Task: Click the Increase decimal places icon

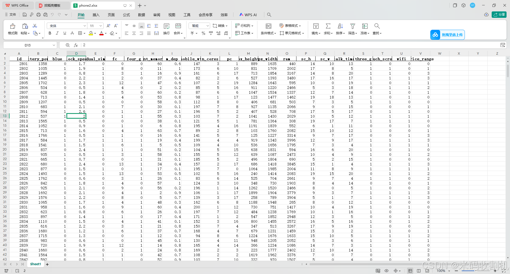Action: point(218,33)
